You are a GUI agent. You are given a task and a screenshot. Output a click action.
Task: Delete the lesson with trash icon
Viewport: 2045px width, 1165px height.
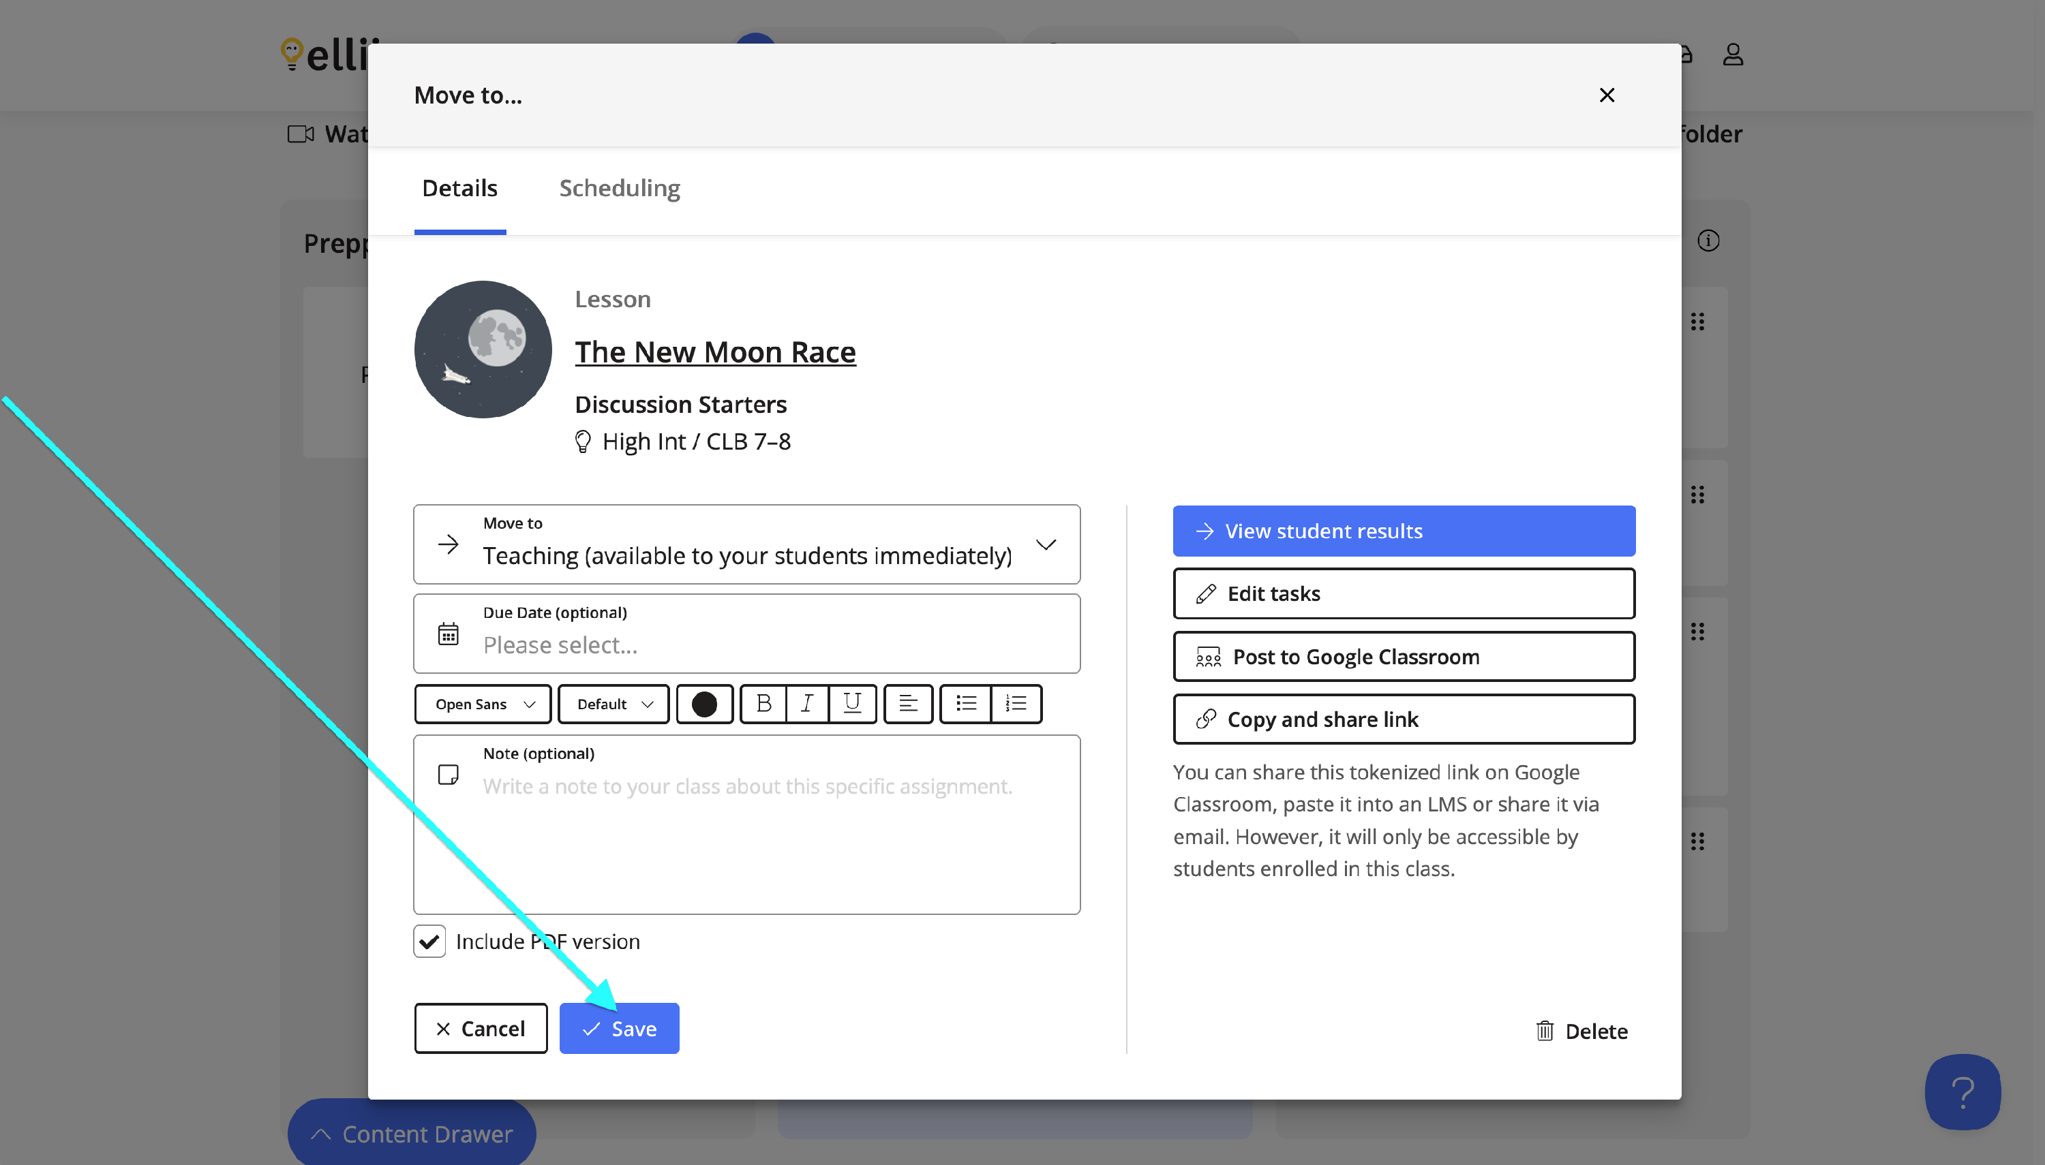tap(1581, 1031)
